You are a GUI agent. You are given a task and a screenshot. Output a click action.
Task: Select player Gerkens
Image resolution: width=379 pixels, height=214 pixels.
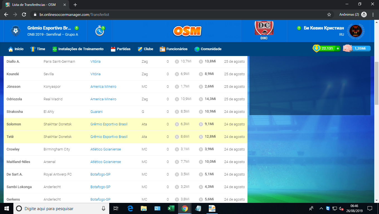(x=13, y=199)
